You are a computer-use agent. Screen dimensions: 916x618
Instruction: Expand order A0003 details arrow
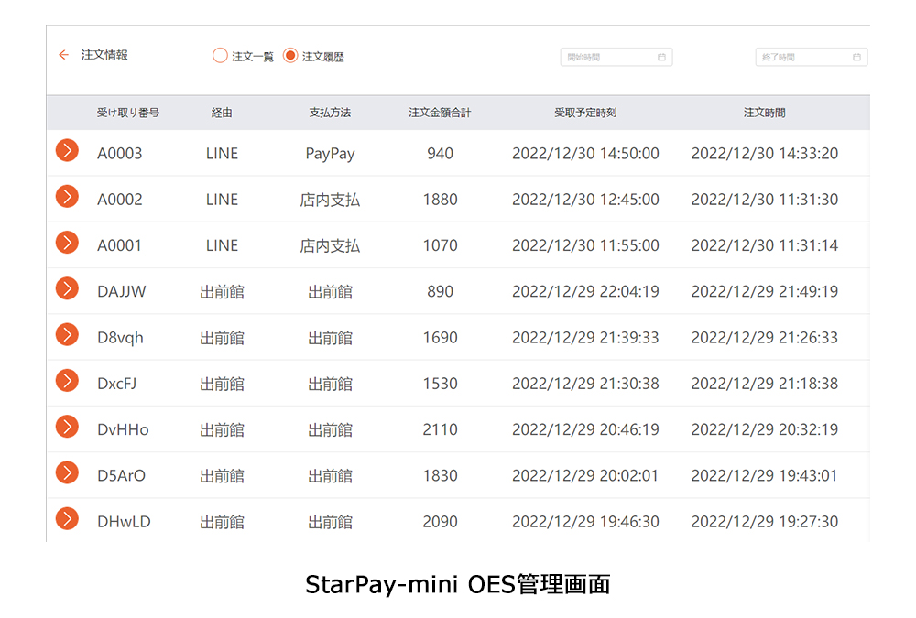(x=67, y=151)
